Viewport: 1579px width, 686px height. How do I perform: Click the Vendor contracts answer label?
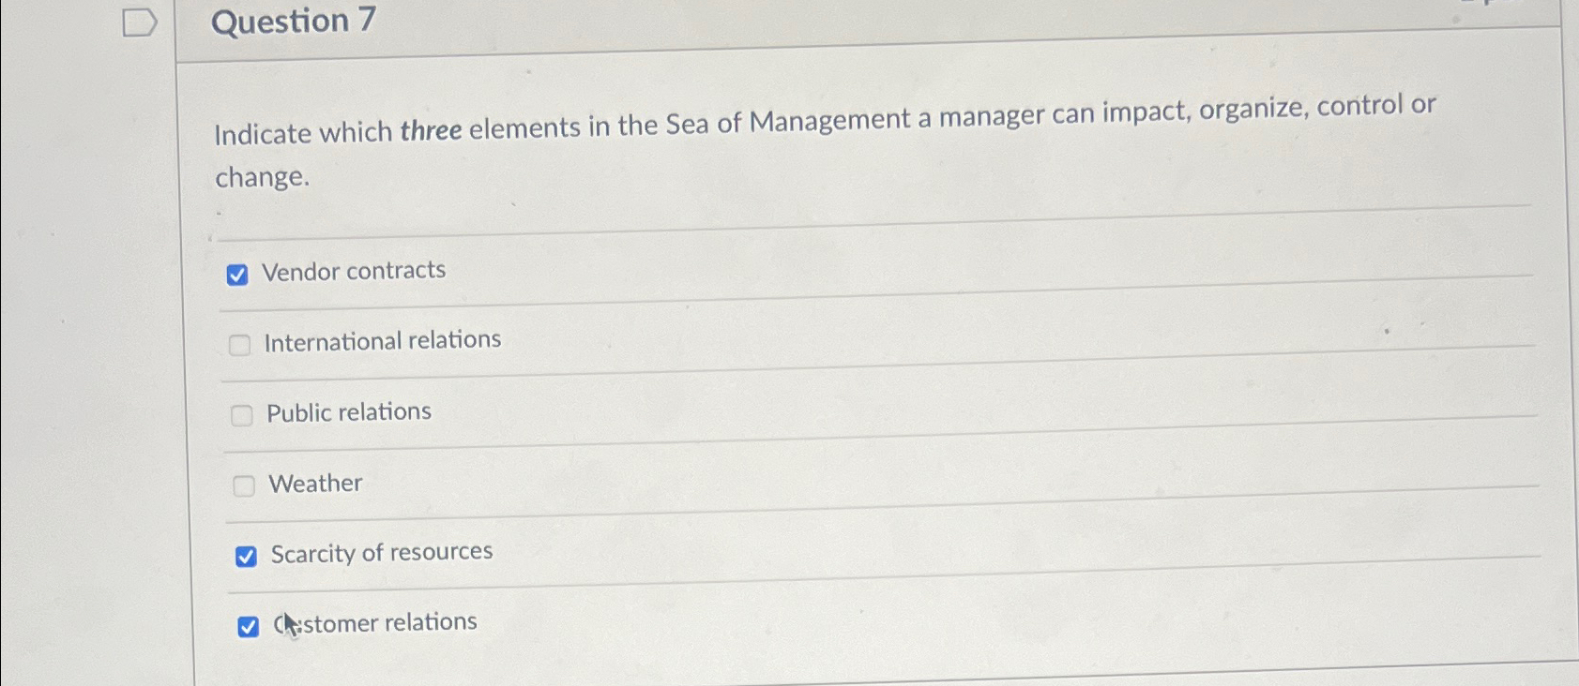354,271
